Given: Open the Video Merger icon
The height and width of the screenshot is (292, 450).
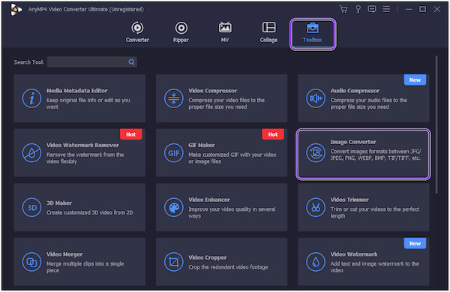Looking at the screenshot, I should click(31, 262).
